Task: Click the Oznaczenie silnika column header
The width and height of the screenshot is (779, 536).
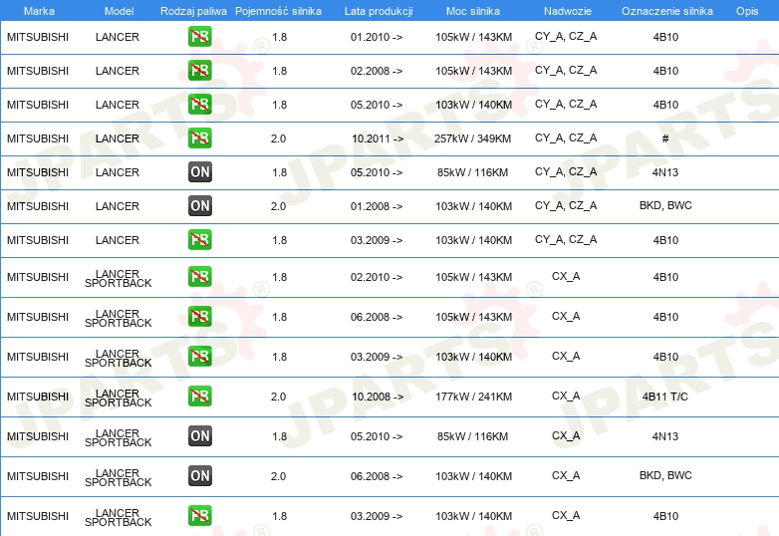Action: point(666,11)
